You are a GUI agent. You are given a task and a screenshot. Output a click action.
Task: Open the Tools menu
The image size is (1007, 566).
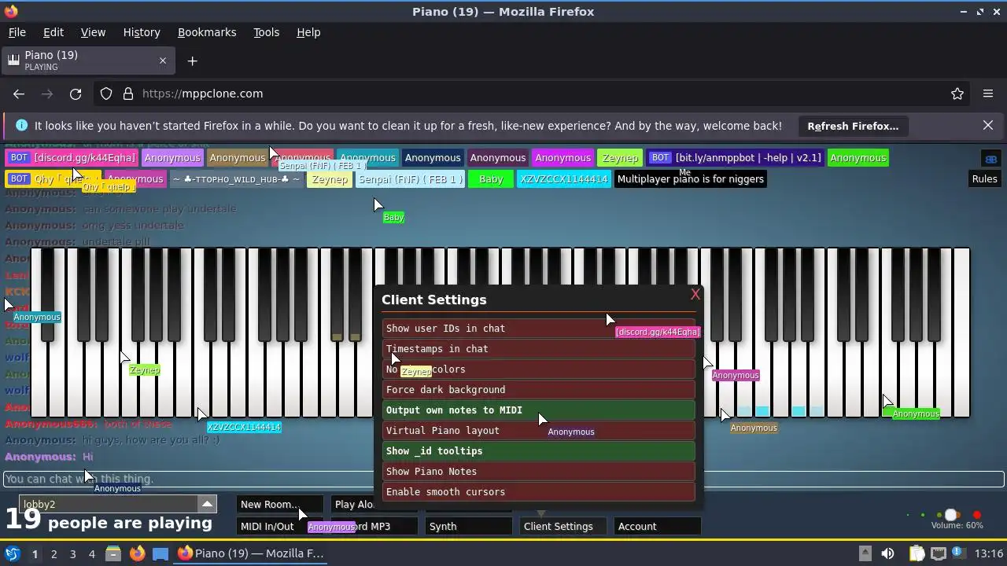(266, 32)
